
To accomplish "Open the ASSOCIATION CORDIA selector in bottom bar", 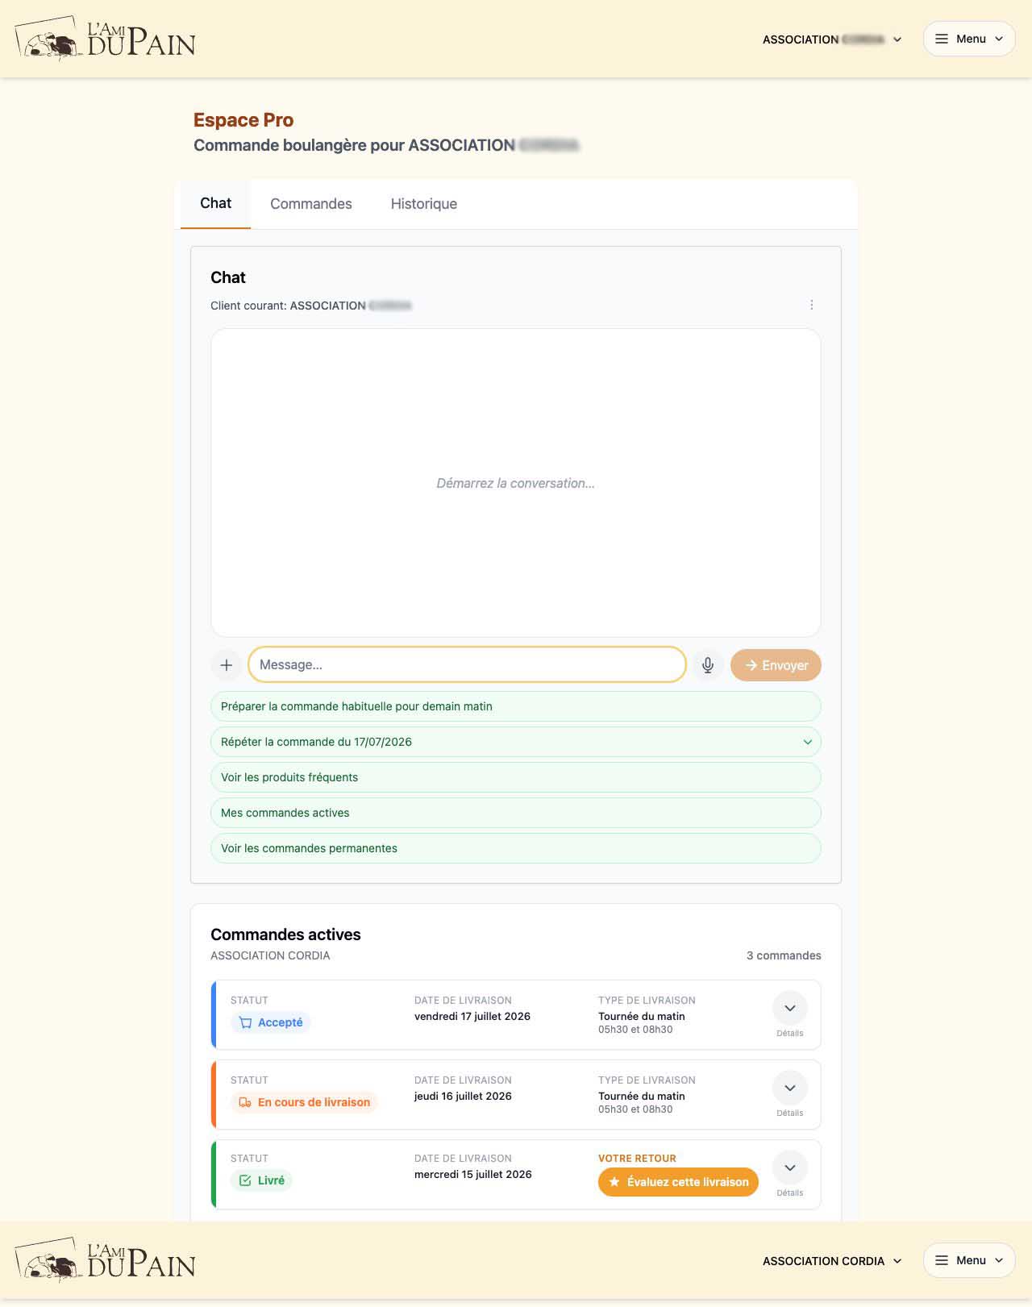I will pos(832,1261).
